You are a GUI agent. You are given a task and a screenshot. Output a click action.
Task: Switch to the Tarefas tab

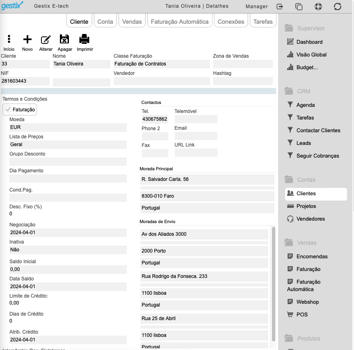pos(263,21)
